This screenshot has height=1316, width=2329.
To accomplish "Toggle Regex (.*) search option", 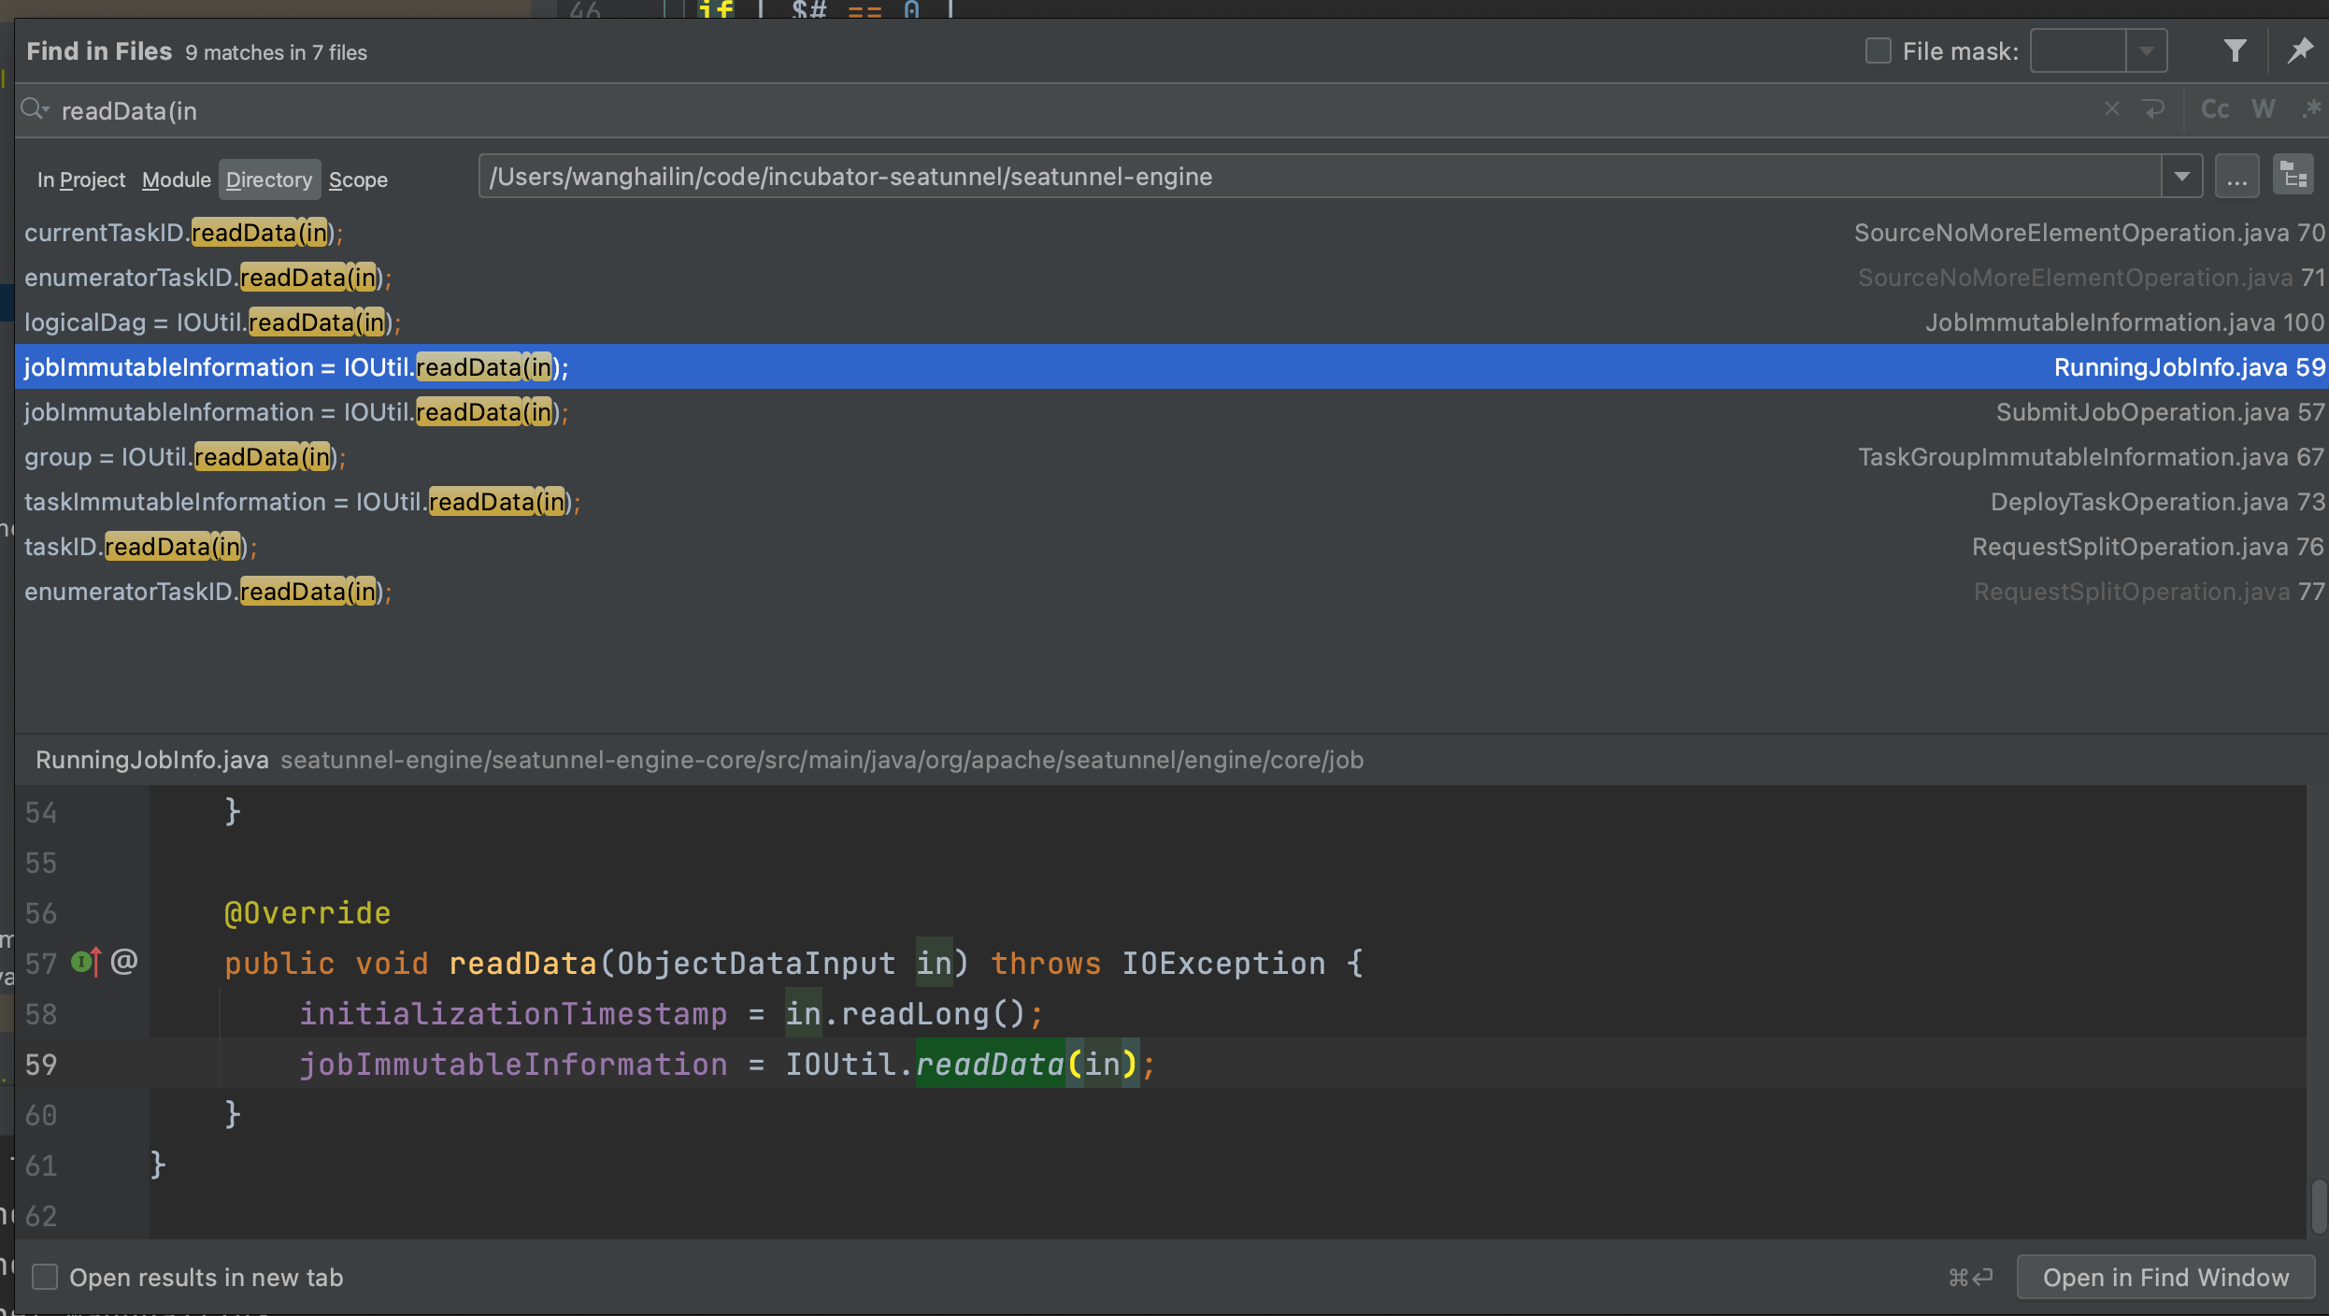I will (2311, 109).
